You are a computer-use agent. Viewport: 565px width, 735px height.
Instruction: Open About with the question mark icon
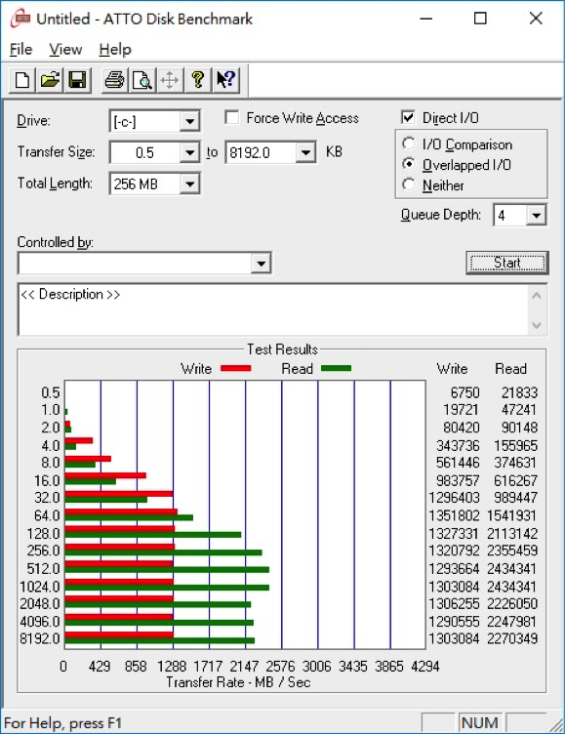(x=198, y=80)
